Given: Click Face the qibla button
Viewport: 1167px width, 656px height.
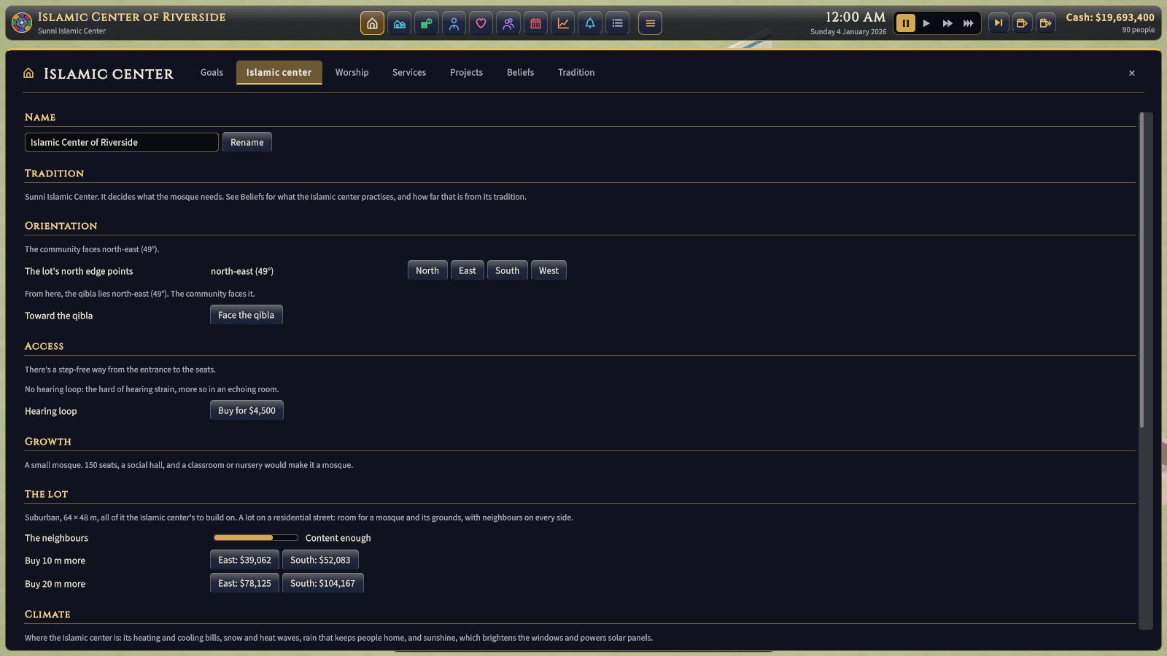Looking at the screenshot, I should click(247, 315).
